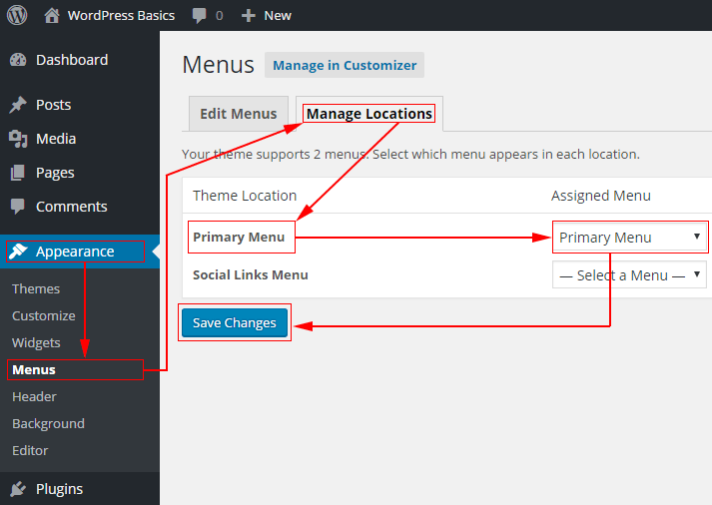The image size is (712, 505).
Task: Click the WordPress Basics site name
Action: [x=121, y=15]
